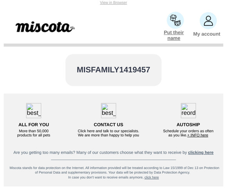The image size is (227, 194).
Task: Open the Put their name link
Action: point(174,35)
